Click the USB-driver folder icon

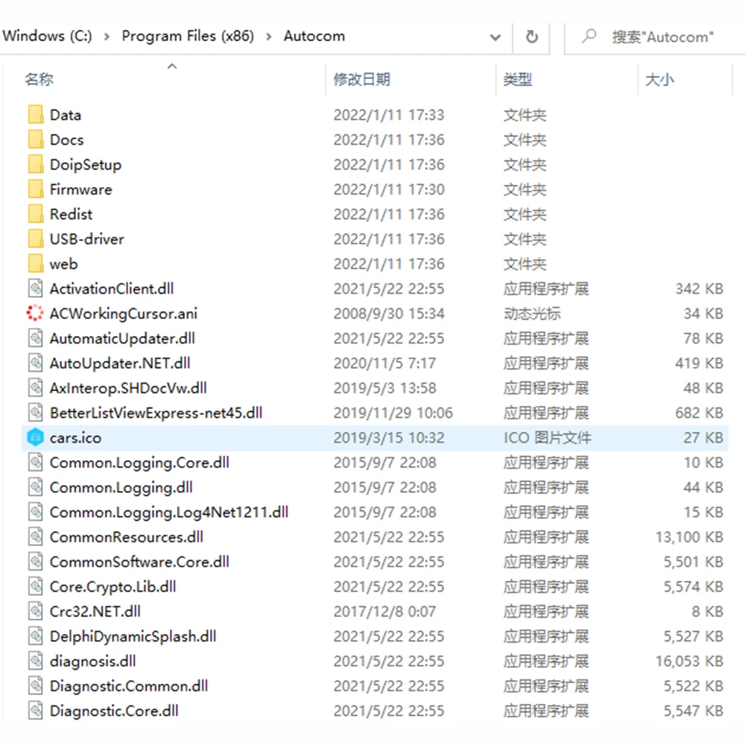coord(36,239)
